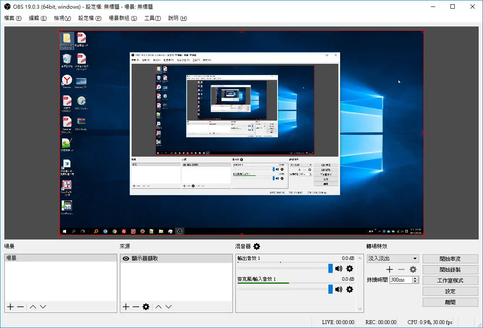Add a new source with the plus icon
Image resolution: width=483 pixels, height=328 pixels.
126,307
